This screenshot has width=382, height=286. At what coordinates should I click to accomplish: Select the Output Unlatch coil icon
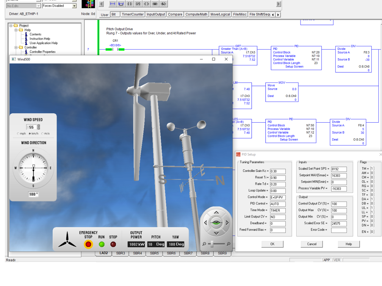pyautogui.click(x=155, y=4)
